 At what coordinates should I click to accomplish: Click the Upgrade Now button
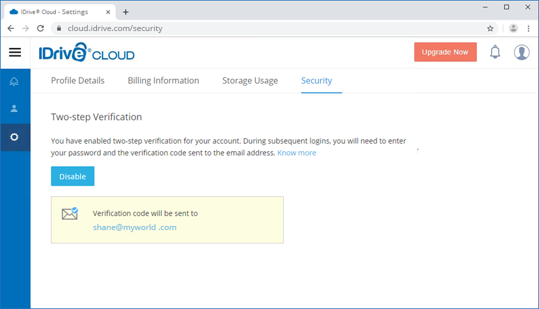tap(445, 53)
